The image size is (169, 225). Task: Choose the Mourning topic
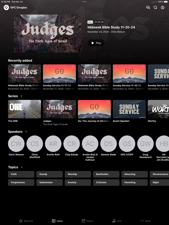(134, 174)
